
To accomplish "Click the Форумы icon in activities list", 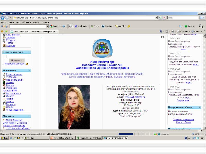I will tap(4, 46).
